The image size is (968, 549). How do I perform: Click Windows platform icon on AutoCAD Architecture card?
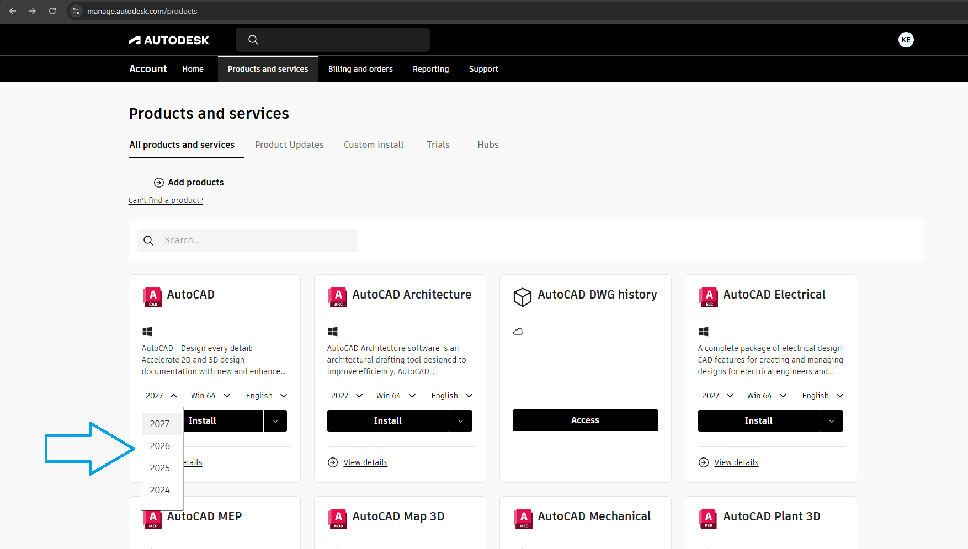pos(333,332)
